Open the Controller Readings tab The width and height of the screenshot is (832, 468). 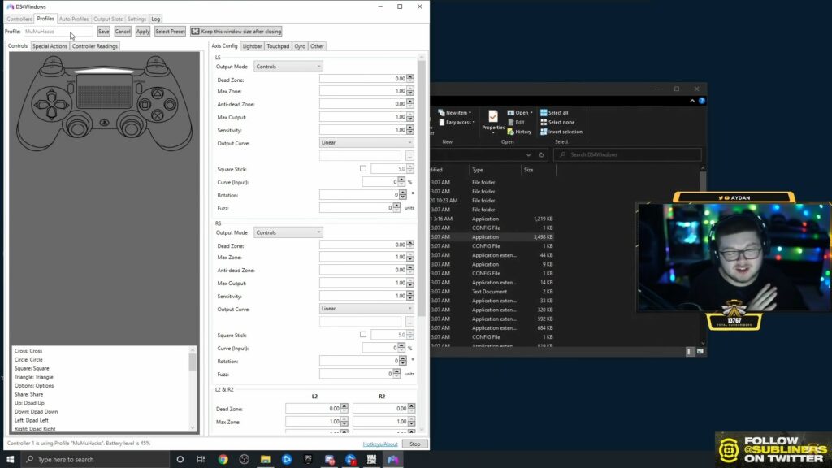coord(95,46)
